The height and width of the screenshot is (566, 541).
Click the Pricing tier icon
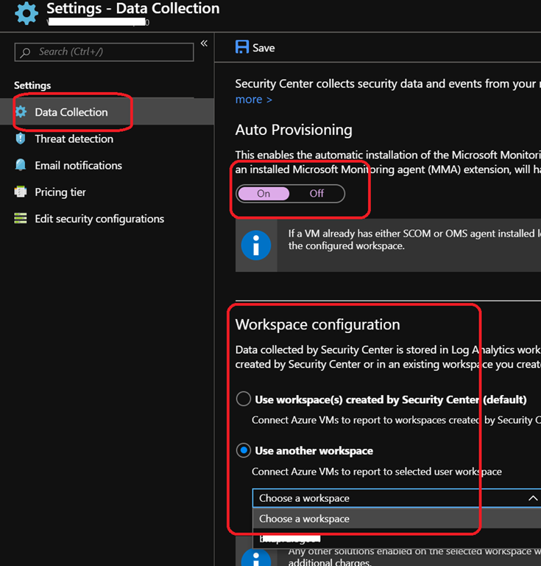pos(21,192)
